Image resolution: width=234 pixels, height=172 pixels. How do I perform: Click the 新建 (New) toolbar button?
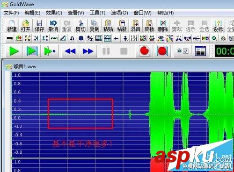click(12, 26)
